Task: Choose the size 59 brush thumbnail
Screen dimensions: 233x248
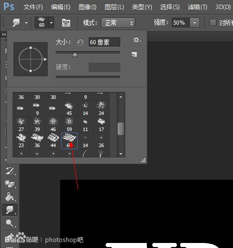Action: 69,125
